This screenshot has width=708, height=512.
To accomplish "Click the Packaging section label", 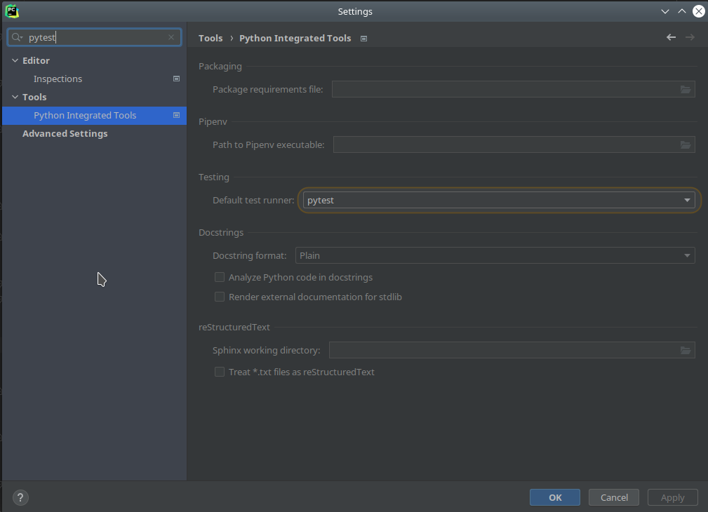I will [220, 67].
